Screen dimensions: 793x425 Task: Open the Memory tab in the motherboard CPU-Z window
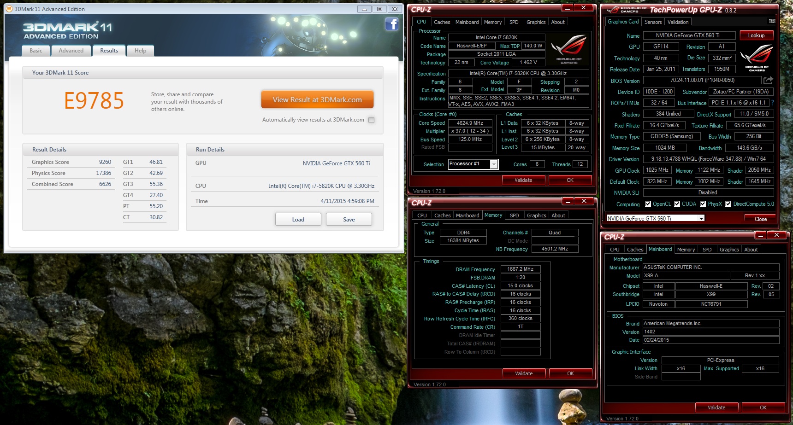686,250
